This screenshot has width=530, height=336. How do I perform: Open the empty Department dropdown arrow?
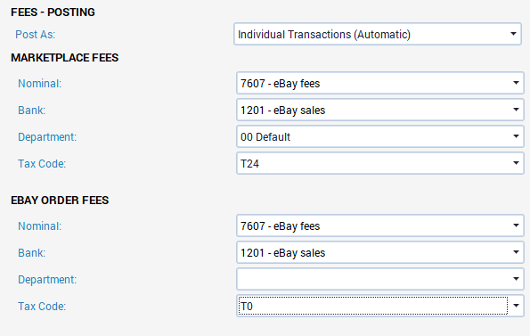(x=516, y=279)
